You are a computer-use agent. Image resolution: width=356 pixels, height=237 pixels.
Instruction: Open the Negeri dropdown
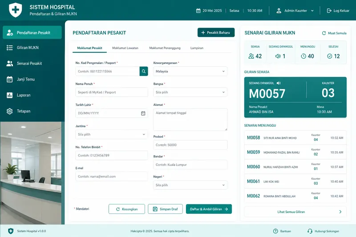190,185
